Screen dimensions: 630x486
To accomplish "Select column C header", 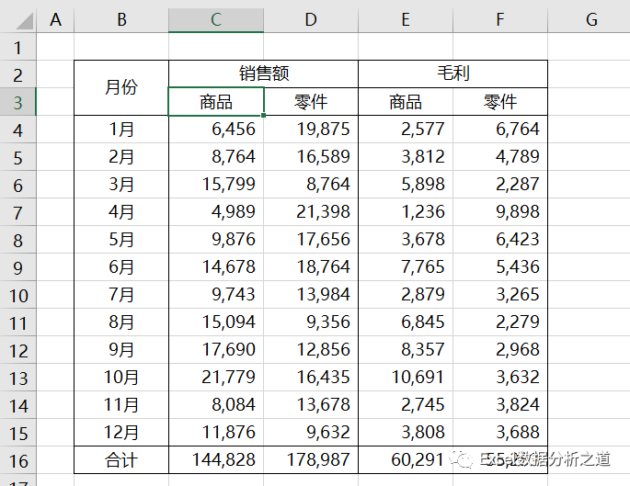I will (x=216, y=19).
